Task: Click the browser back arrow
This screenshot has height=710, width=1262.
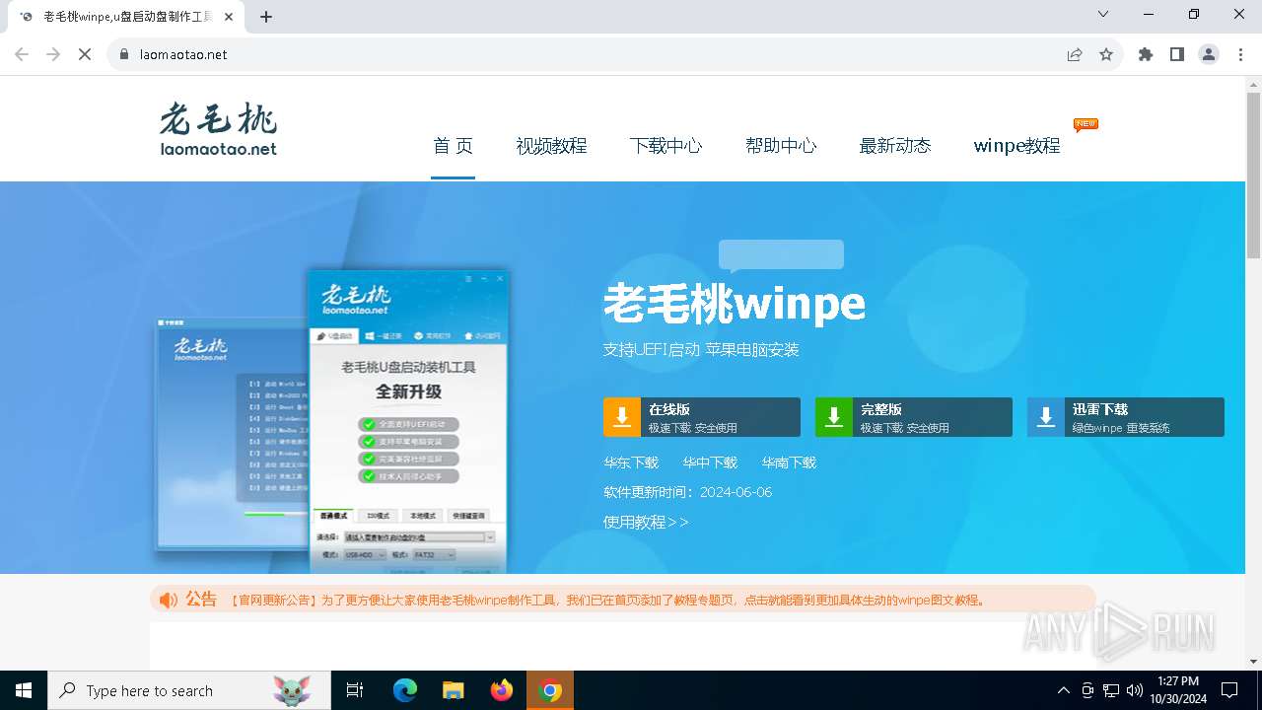Action: [22, 54]
